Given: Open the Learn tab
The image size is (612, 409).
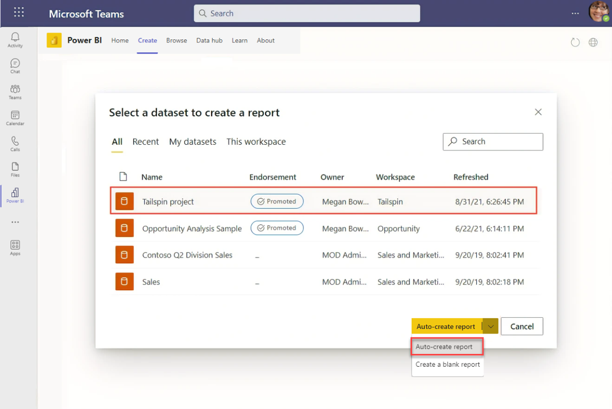Looking at the screenshot, I should click(240, 40).
